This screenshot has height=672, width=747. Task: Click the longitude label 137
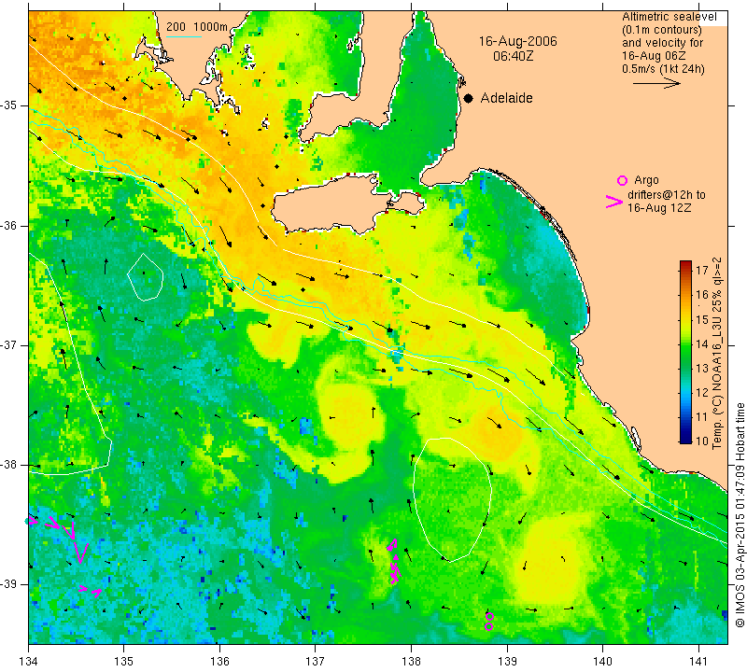pyautogui.click(x=315, y=661)
